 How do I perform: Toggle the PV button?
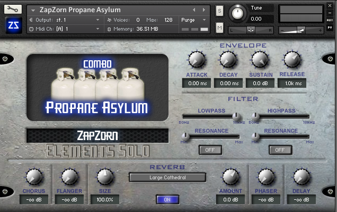point(330,27)
